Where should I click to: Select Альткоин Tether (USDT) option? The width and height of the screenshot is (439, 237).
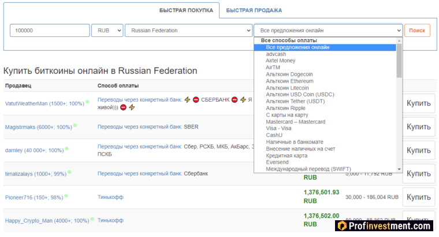click(x=295, y=101)
